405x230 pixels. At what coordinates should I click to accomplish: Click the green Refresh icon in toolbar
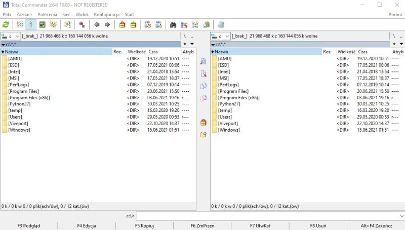[6, 24]
